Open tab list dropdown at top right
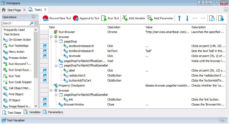229x124 pixels. [x=226, y=10]
